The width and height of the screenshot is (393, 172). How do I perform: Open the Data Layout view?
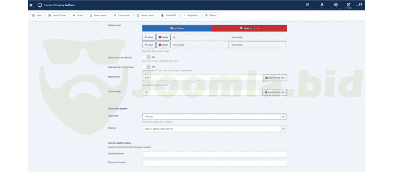tap(122, 16)
